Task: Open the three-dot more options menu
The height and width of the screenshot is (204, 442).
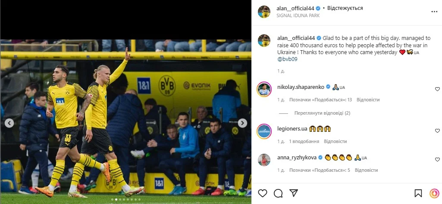Action: click(x=434, y=12)
